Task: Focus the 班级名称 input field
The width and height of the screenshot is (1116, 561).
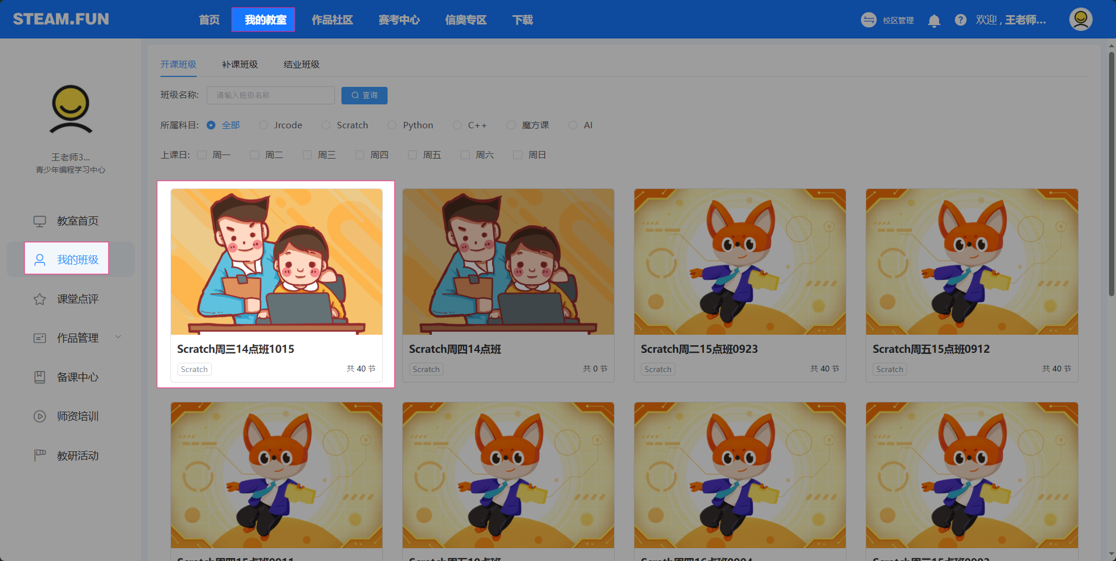Action: 271,95
